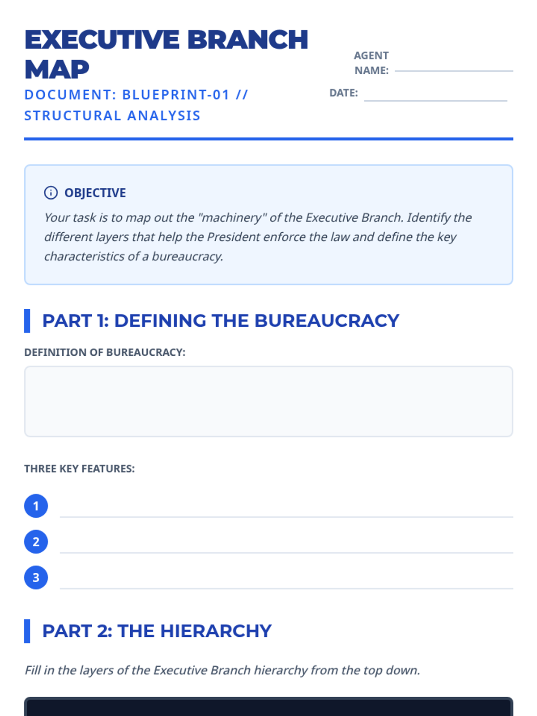Screen dimensions: 537x716
Task: Click the italic objective description paragraph
Action: [257, 237]
